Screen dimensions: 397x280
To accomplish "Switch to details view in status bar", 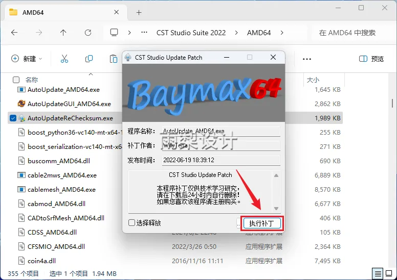I will 378,274.
